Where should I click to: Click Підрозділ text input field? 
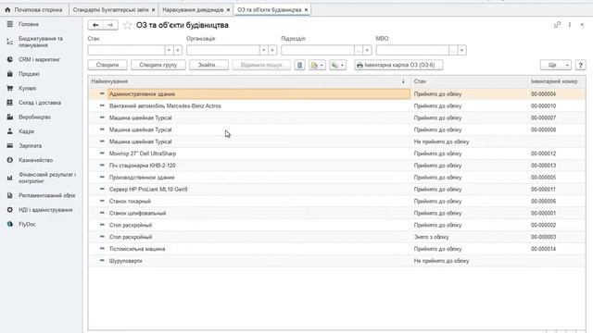pos(318,50)
